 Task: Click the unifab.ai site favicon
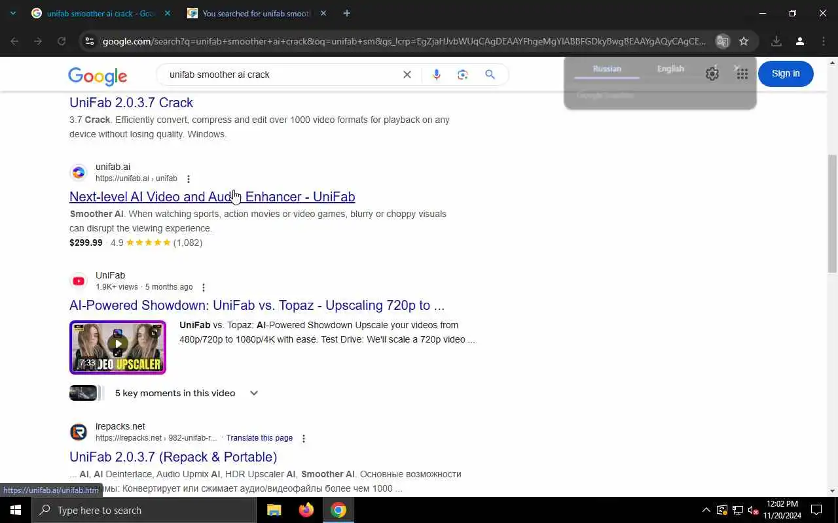tap(79, 173)
